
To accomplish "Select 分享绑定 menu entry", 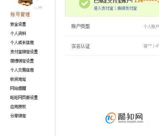I will 18,116.
